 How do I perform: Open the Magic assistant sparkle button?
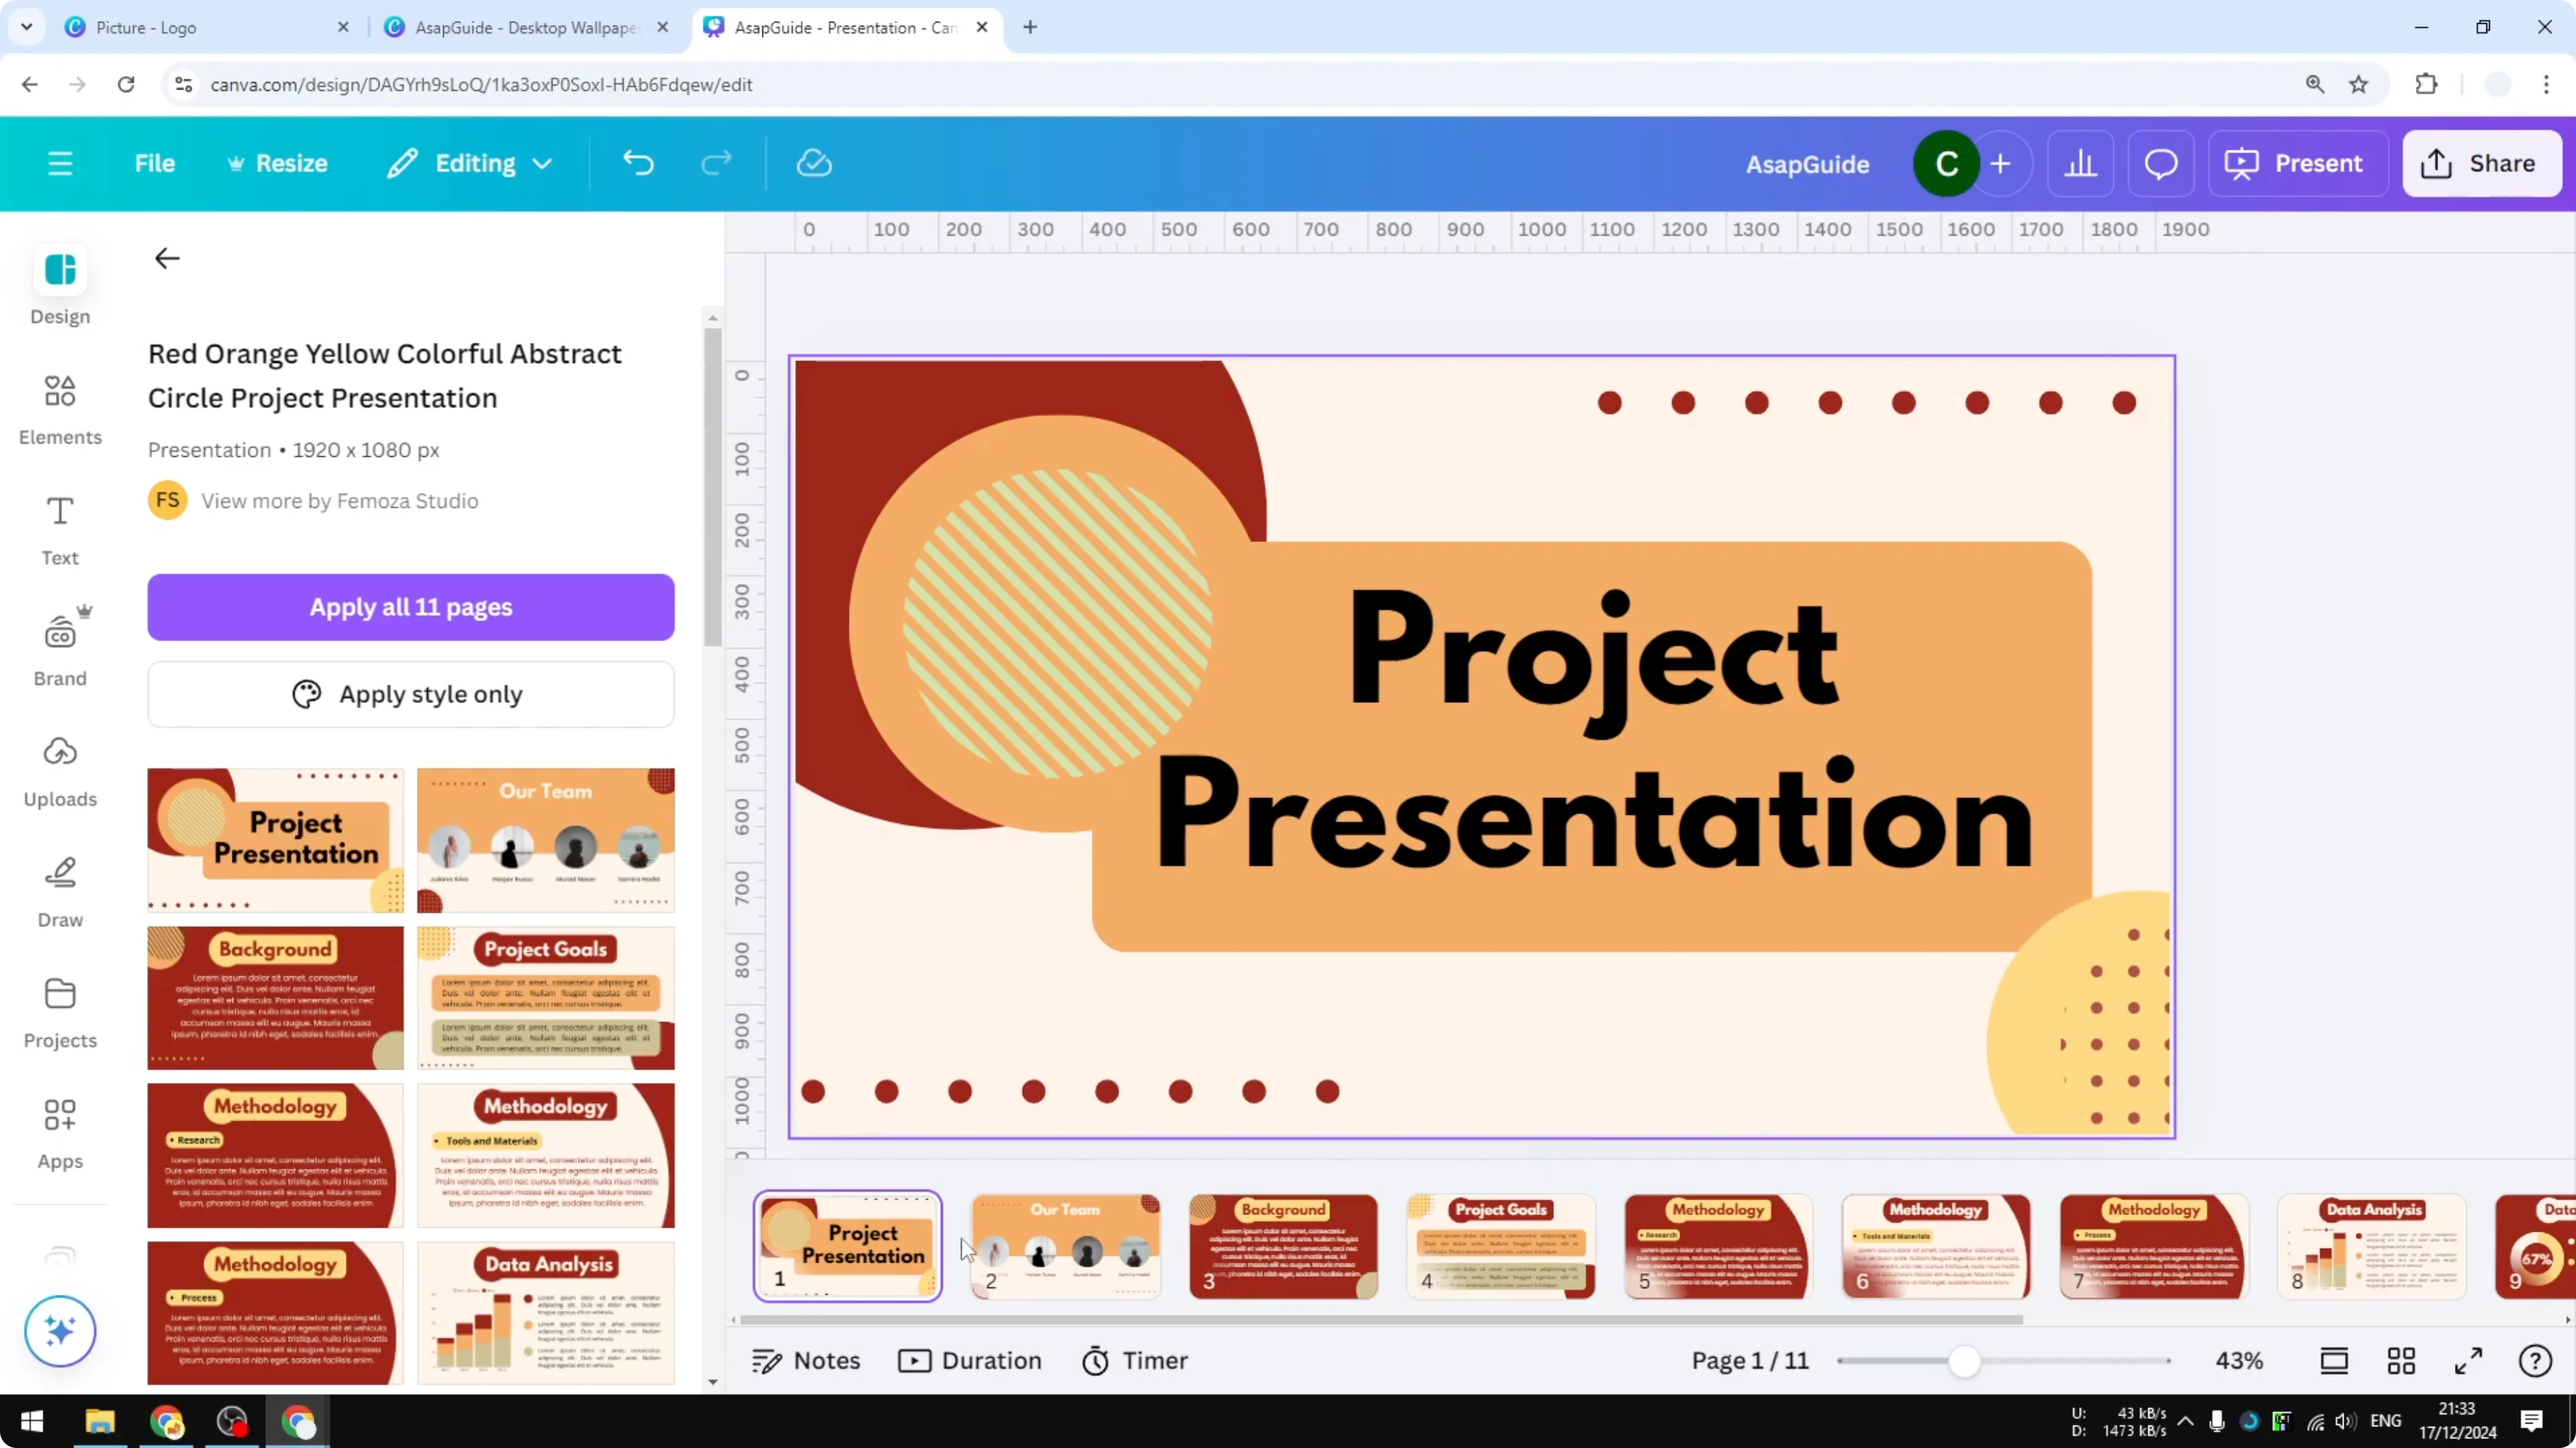pyautogui.click(x=59, y=1331)
